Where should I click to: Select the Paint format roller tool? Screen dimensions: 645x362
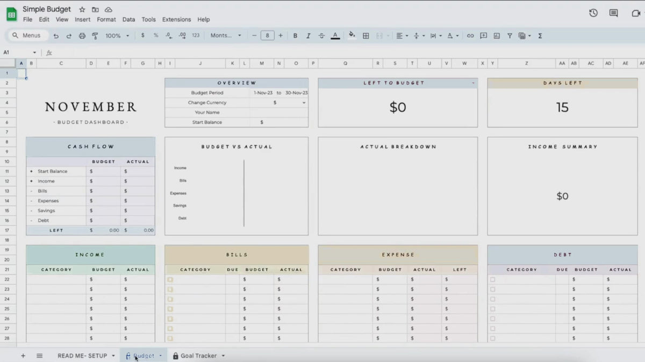(x=95, y=36)
